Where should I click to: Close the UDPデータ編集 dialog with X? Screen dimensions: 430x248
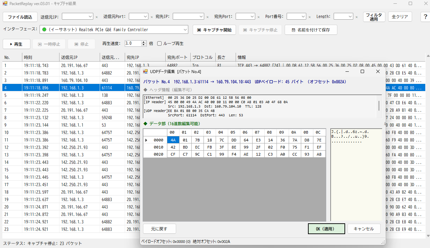[378, 71]
